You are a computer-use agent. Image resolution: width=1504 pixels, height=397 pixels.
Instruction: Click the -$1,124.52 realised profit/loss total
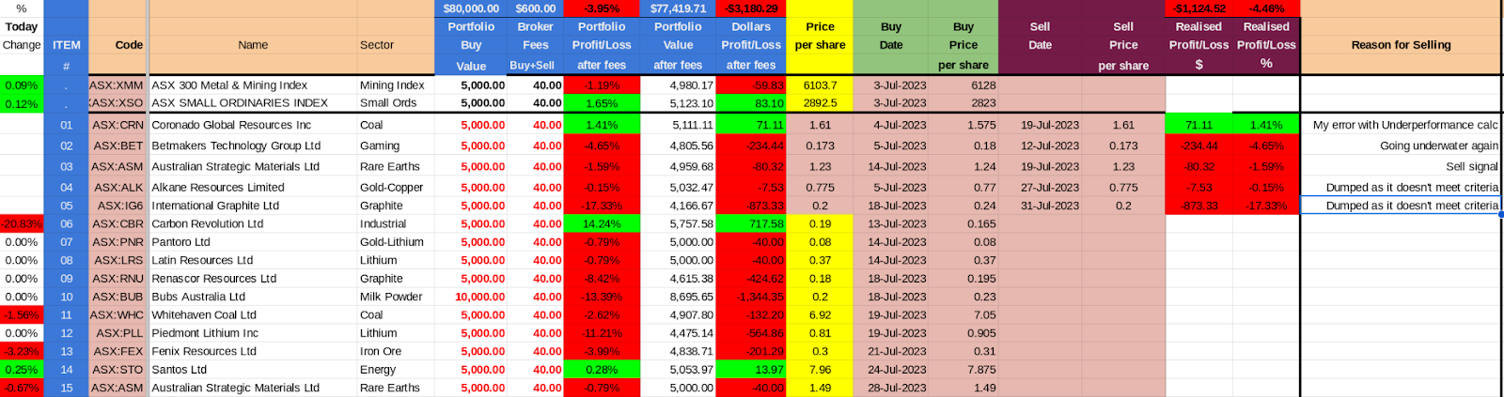[x=1198, y=8]
